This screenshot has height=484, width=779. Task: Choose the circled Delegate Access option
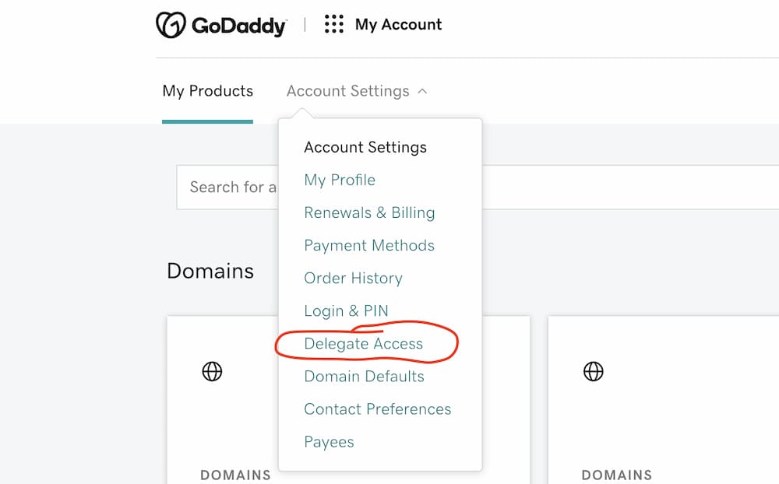[x=364, y=343]
